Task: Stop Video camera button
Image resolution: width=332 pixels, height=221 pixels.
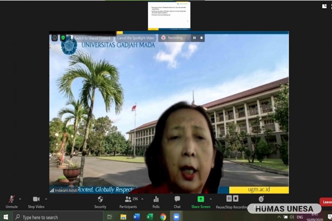Action: point(36,202)
